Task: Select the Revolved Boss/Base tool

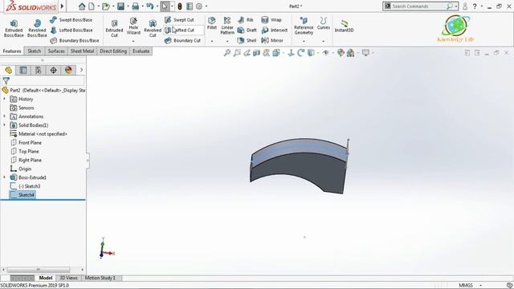Action: (37, 28)
